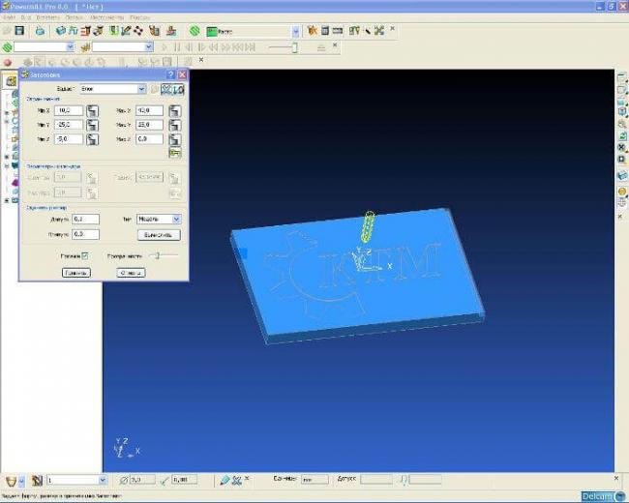Viewport: 629px width, 503px height.
Task: Click the tool diameter field on bottom toolbar
Action: 142,480
